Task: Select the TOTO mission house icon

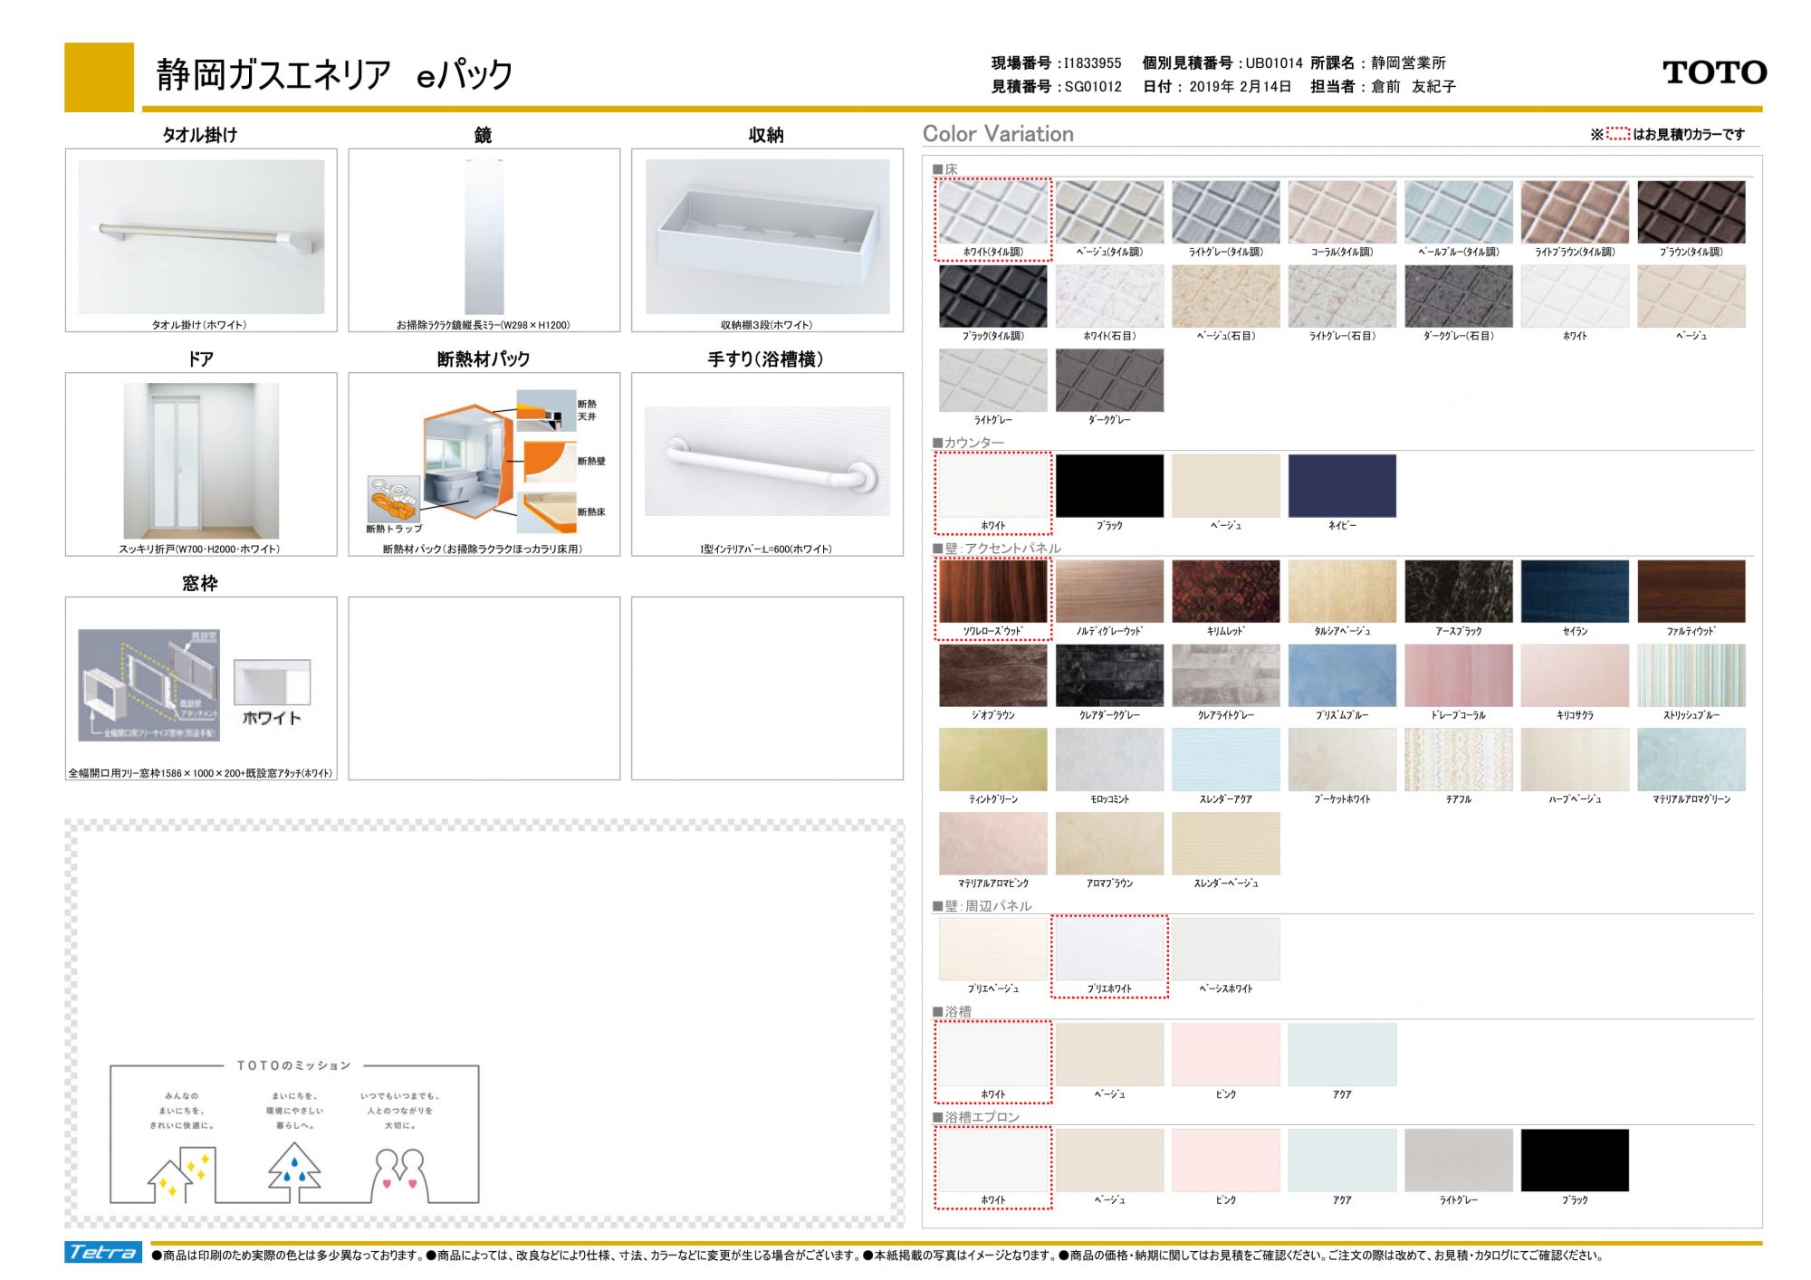Action: 182,1174
